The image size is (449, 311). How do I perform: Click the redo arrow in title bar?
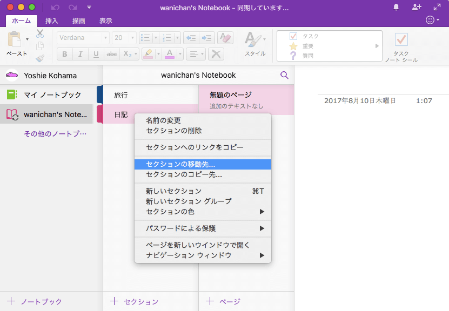(72, 7)
